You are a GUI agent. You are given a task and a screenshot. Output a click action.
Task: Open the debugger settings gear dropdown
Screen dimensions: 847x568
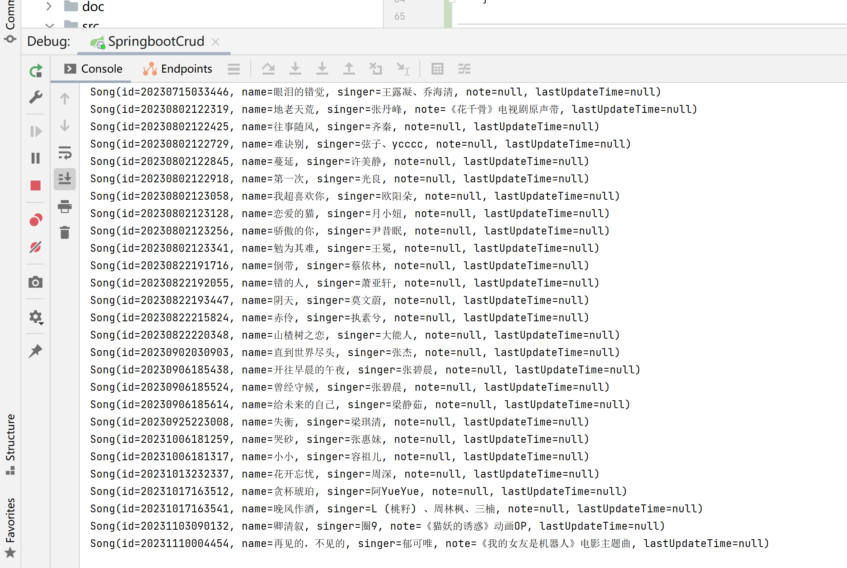point(36,317)
